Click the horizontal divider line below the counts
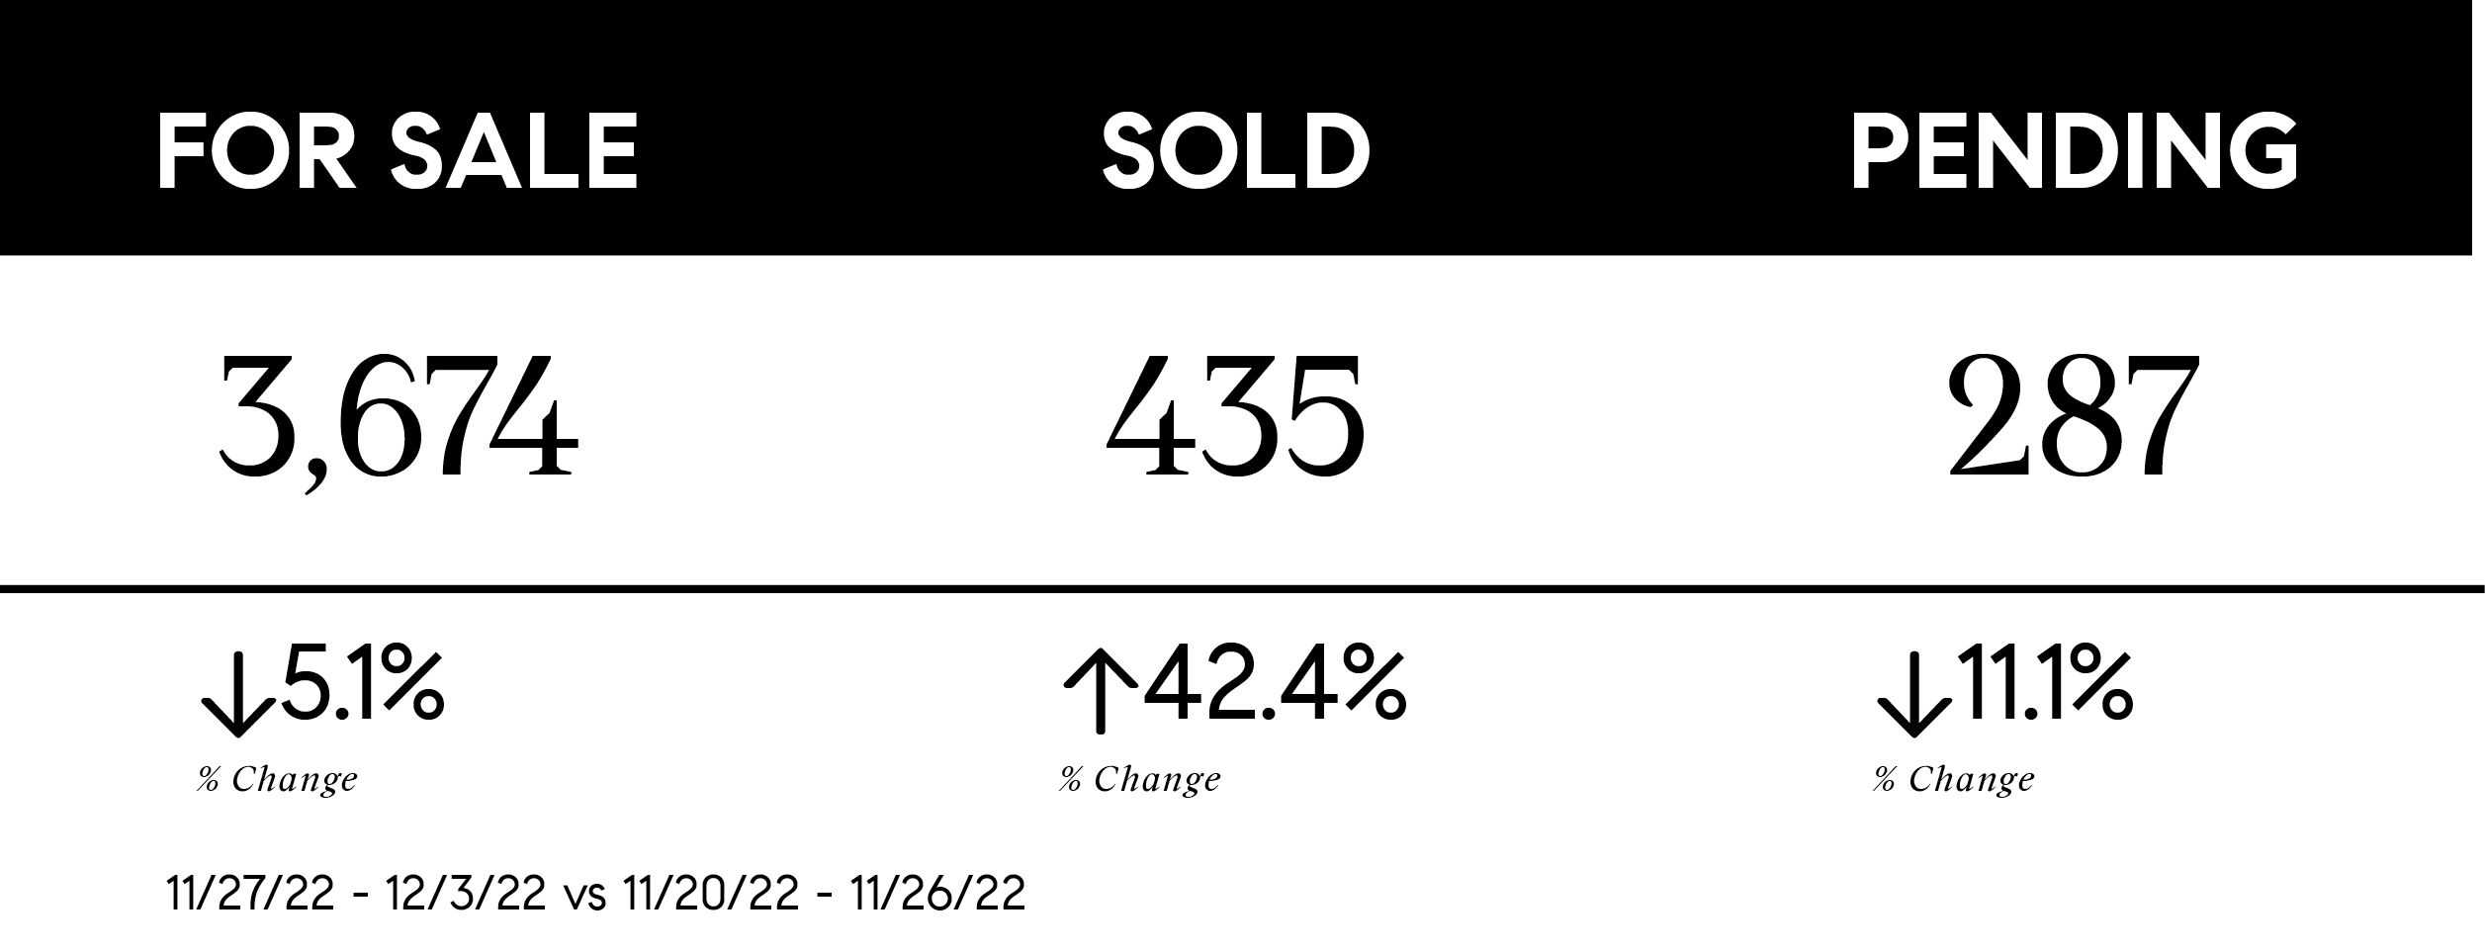The image size is (2485, 952). click(1242, 589)
